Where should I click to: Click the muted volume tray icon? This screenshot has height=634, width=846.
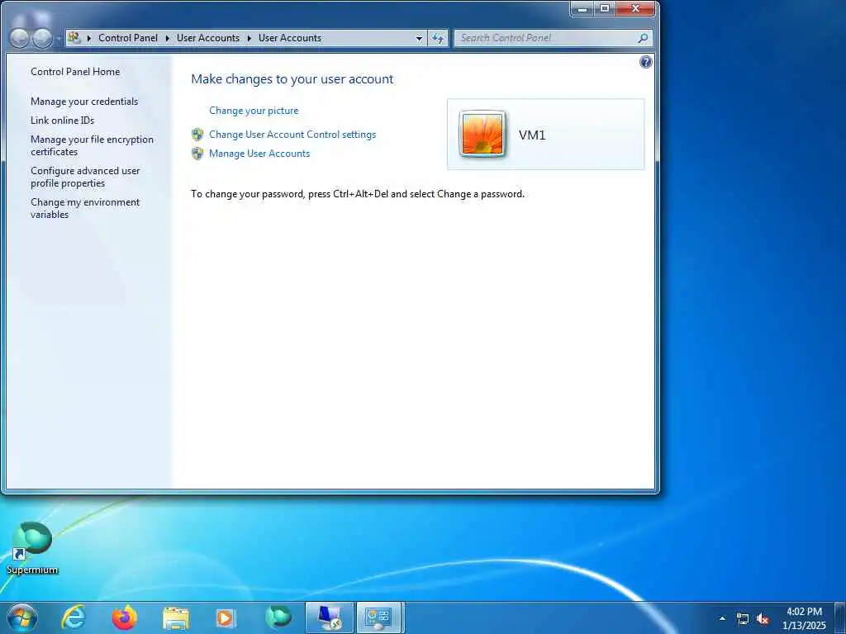coord(763,619)
